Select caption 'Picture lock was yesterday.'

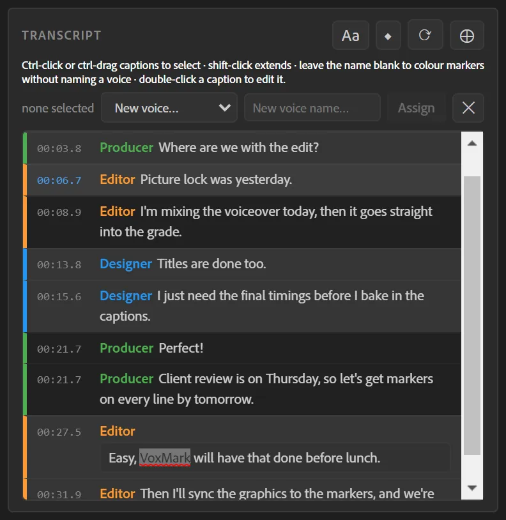click(x=216, y=180)
